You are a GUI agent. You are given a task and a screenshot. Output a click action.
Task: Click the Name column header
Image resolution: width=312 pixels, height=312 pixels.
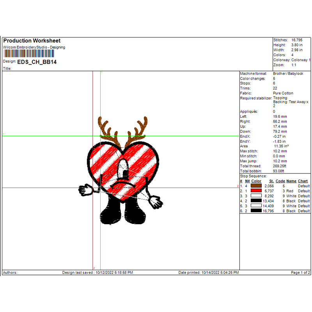(291, 181)
